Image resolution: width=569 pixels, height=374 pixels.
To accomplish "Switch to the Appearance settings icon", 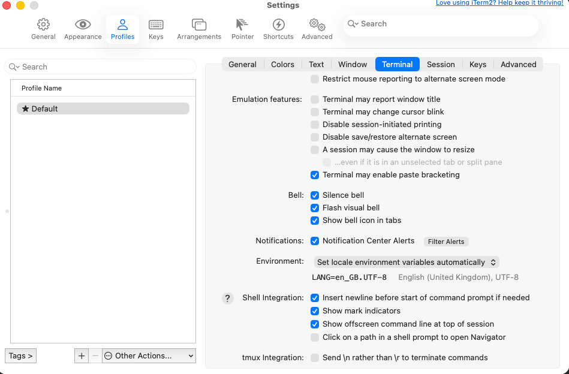I will [82, 27].
